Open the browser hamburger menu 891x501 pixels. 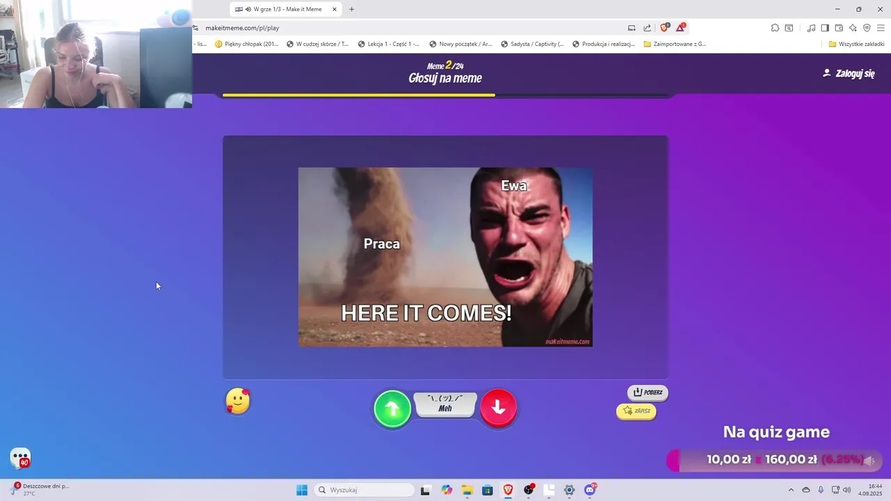(881, 28)
